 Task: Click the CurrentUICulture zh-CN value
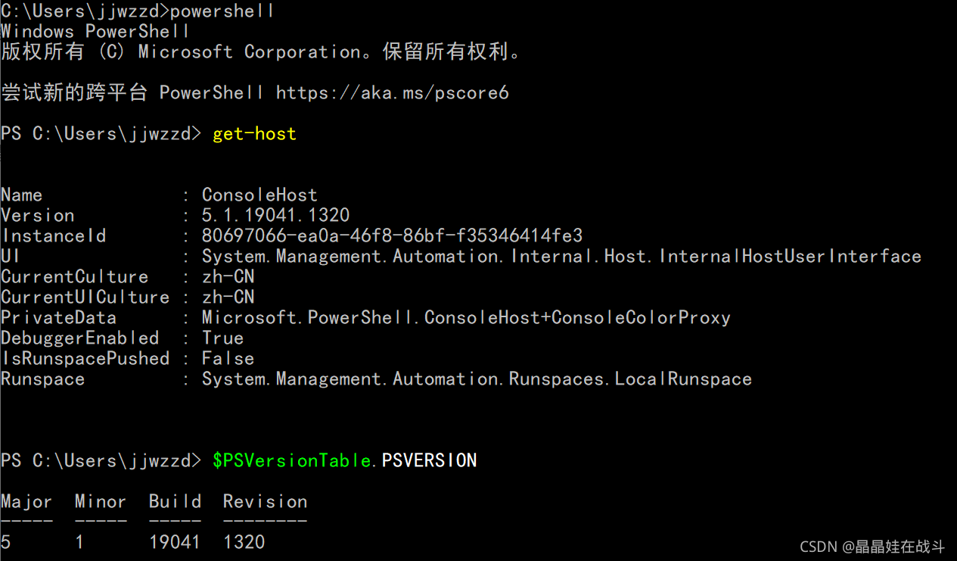point(228,298)
